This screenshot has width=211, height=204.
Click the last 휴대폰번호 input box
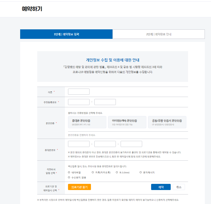[131, 144]
